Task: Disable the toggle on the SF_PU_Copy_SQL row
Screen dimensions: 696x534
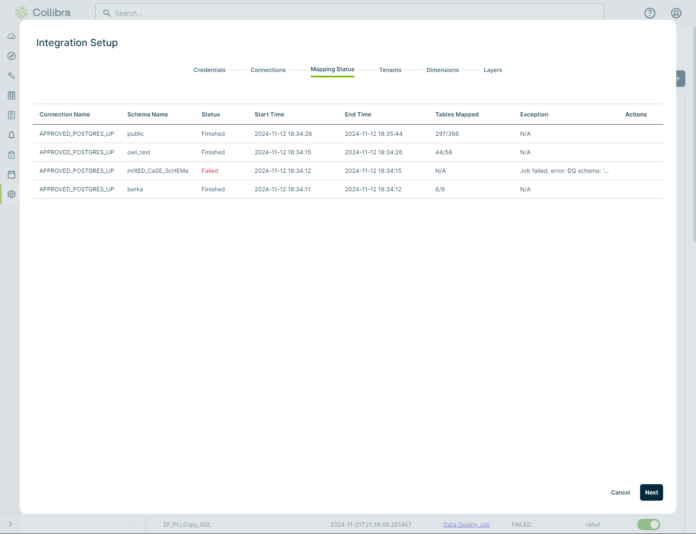Action: 648,524
